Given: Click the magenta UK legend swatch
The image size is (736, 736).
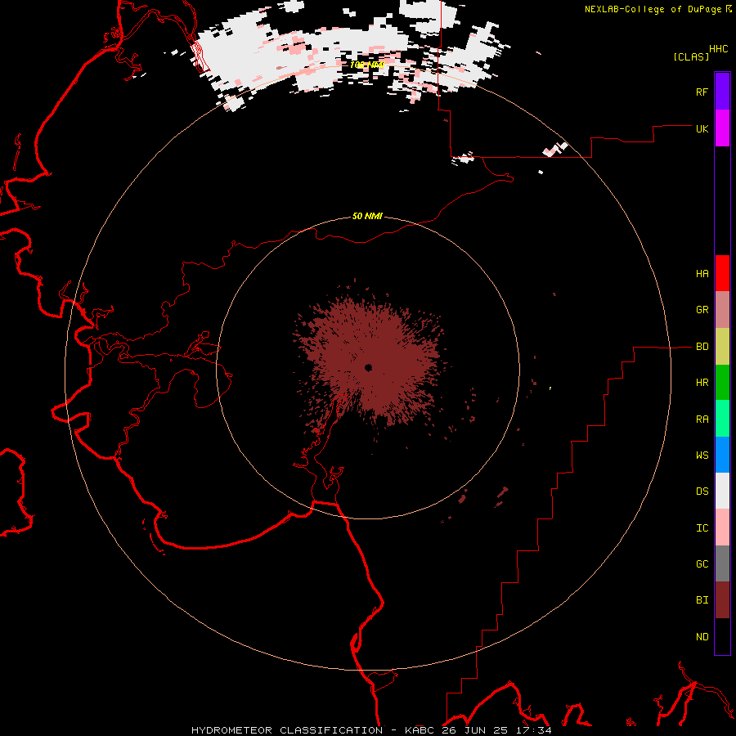Looking at the screenshot, I should coord(722,128).
